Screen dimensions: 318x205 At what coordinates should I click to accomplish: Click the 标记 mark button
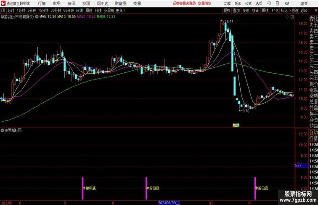284,11
